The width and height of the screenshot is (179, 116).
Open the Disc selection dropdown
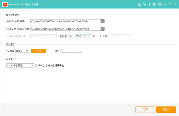44,36
